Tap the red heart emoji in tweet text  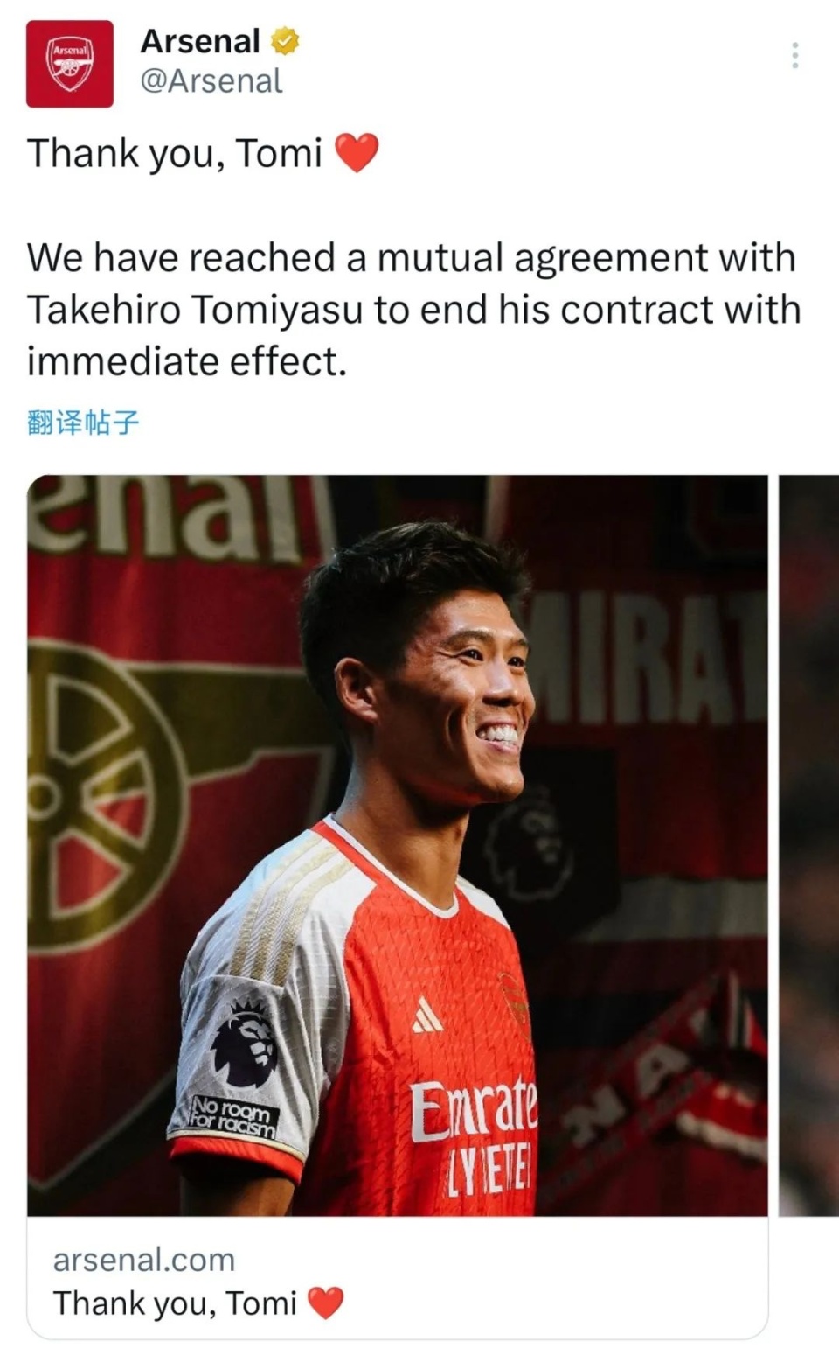click(357, 153)
